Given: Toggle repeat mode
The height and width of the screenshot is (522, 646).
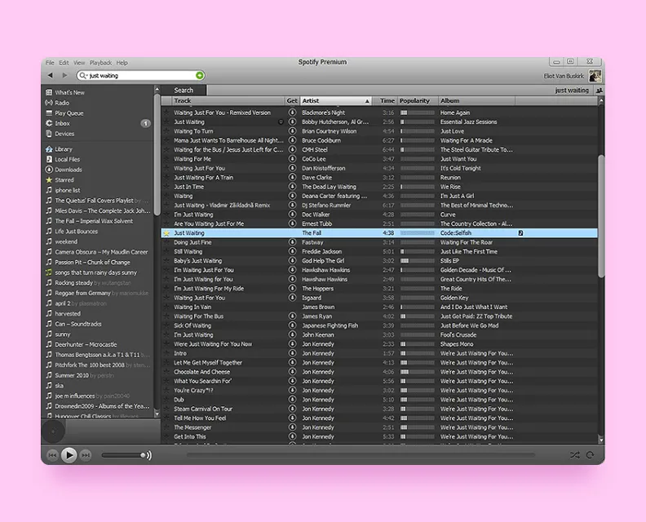Looking at the screenshot, I should [x=590, y=455].
